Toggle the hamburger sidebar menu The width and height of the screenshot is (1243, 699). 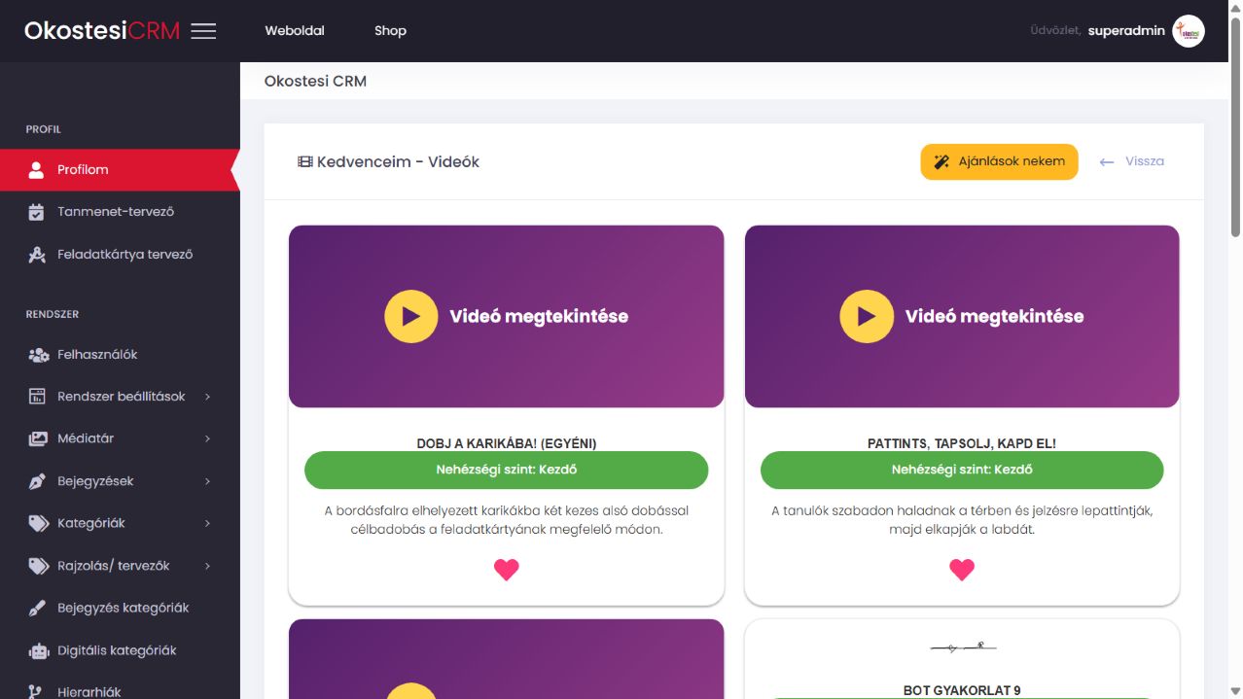pyautogui.click(x=203, y=31)
